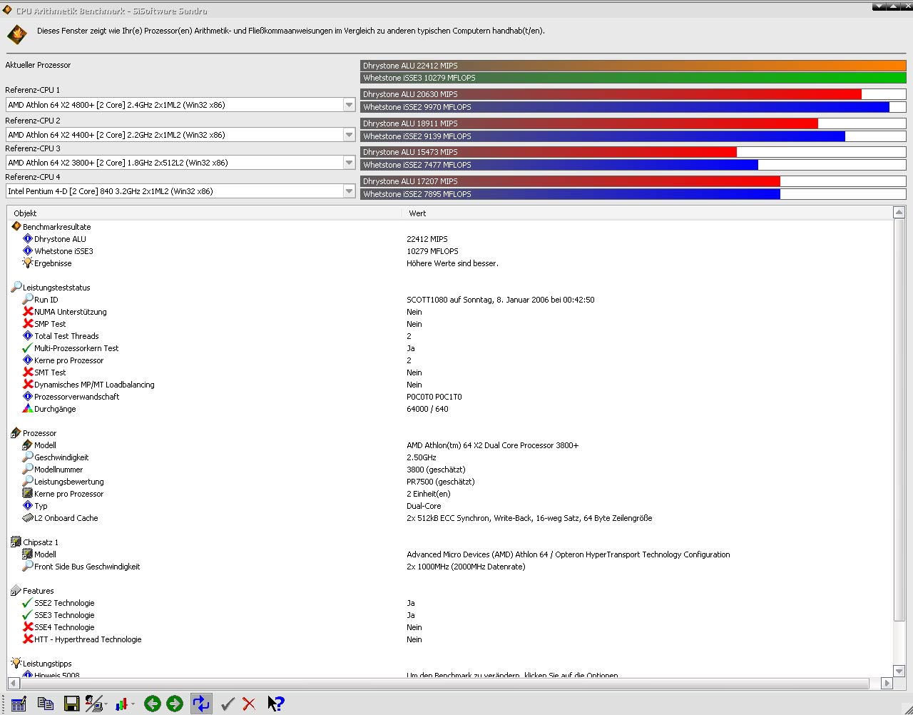Click the title bar up-triangle maximize button
Viewport: 913px width, 715px height.
point(892,6)
